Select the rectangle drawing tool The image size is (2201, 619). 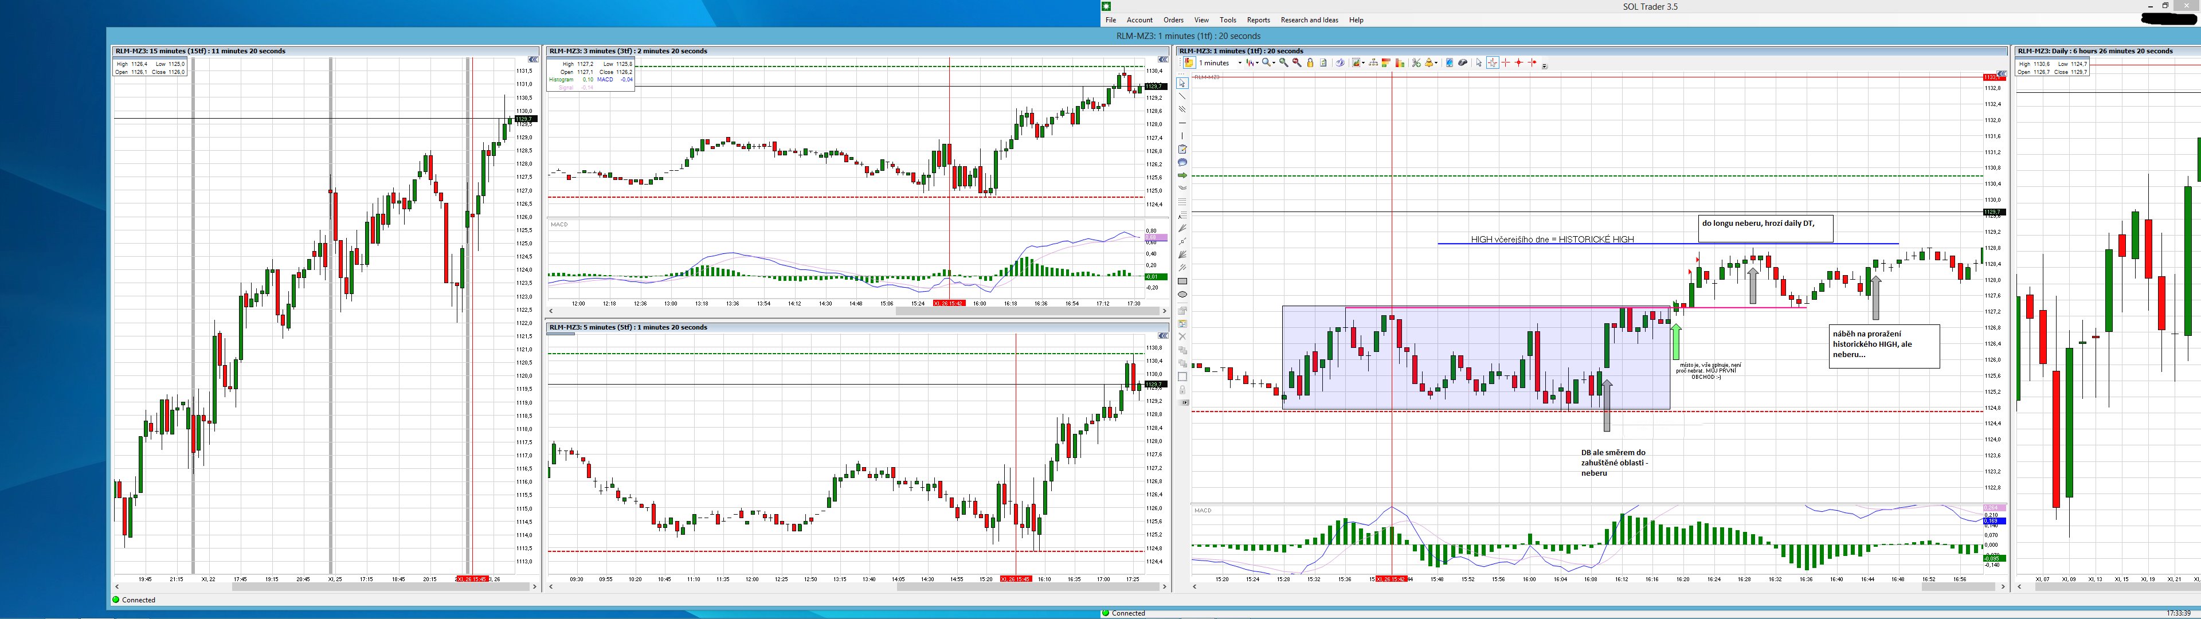(x=1182, y=281)
